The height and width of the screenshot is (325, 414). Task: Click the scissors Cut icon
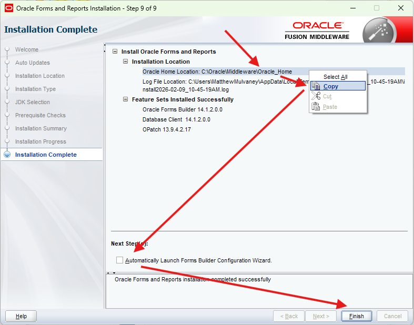pos(316,96)
